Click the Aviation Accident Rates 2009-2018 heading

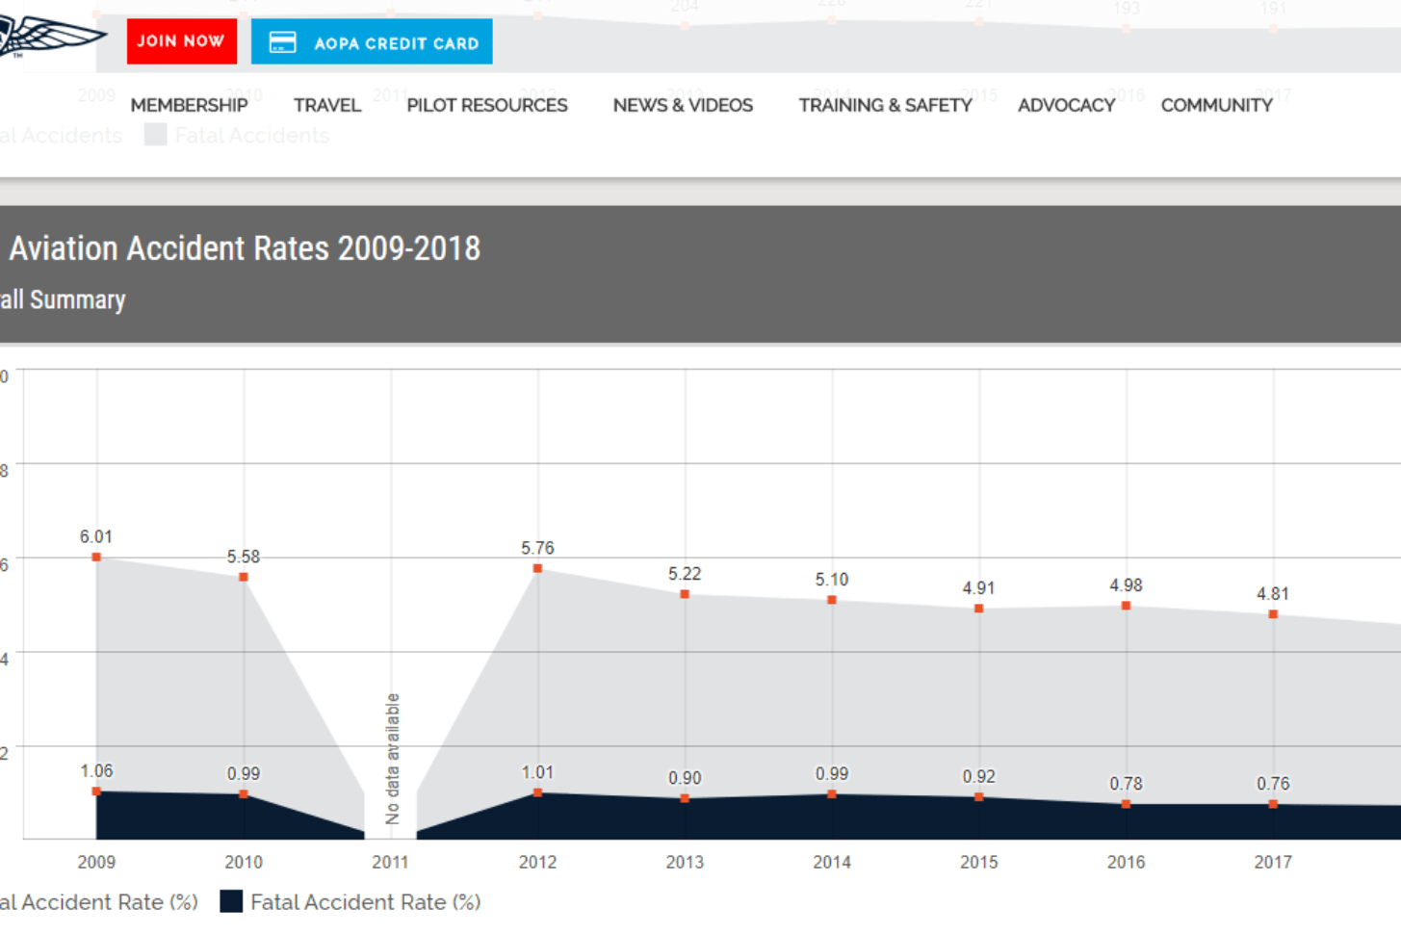[x=245, y=248]
